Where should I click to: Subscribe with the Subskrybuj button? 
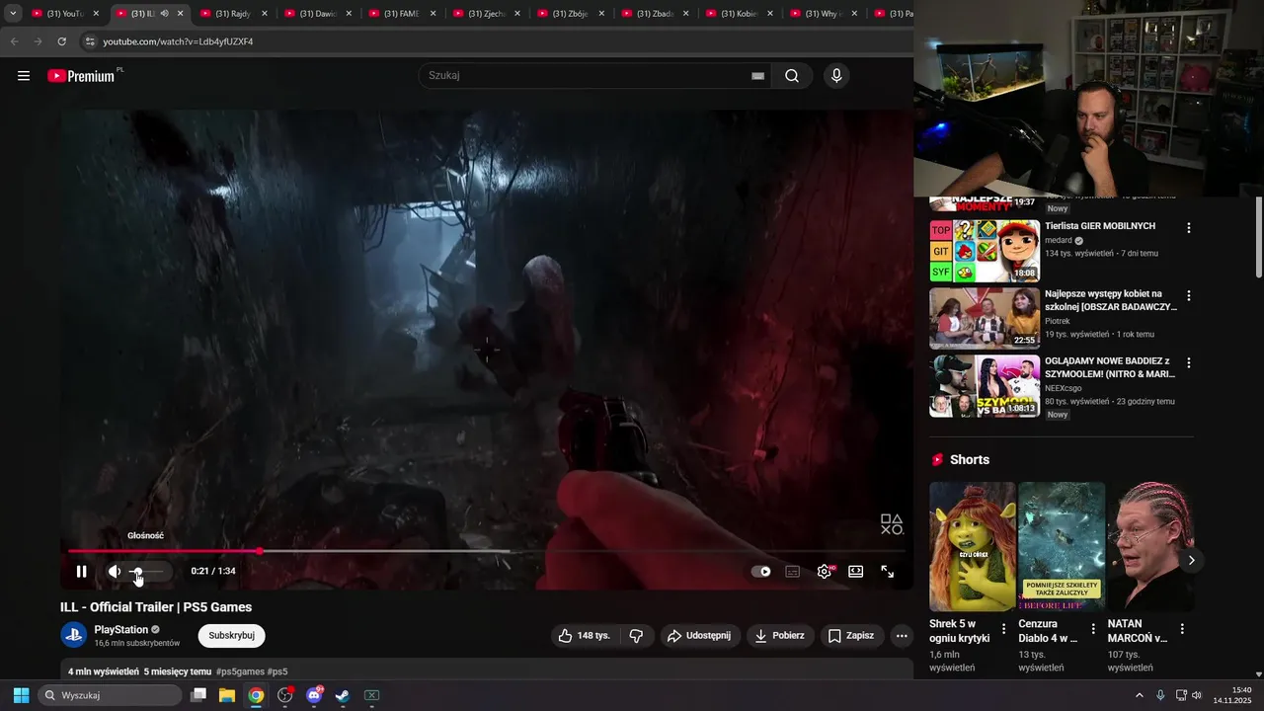[x=232, y=636]
